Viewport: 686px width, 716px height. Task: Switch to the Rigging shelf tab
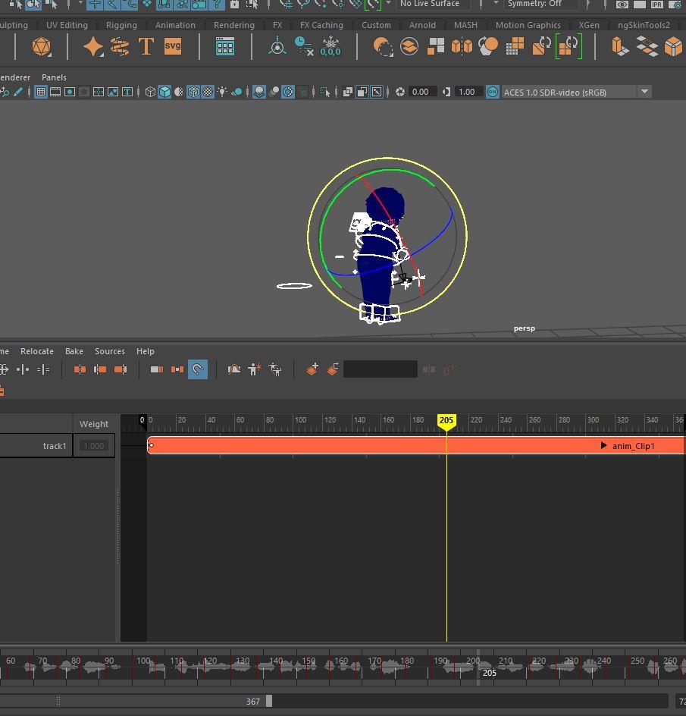tap(121, 25)
